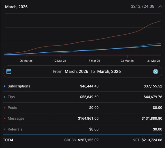Click the 12 Mar 26 axis label
The height and width of the screenshot is (148, 165).
[60, 61]
